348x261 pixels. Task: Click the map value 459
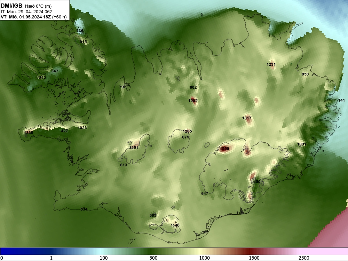tap(257, 182)
